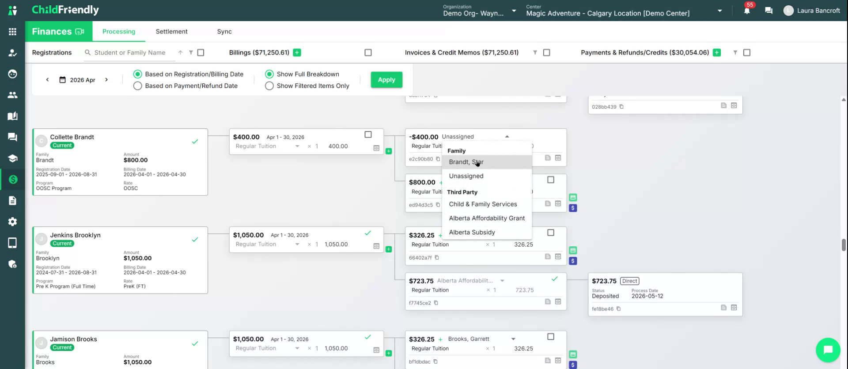Switch to the Sync tab

[x=224, y=31]
